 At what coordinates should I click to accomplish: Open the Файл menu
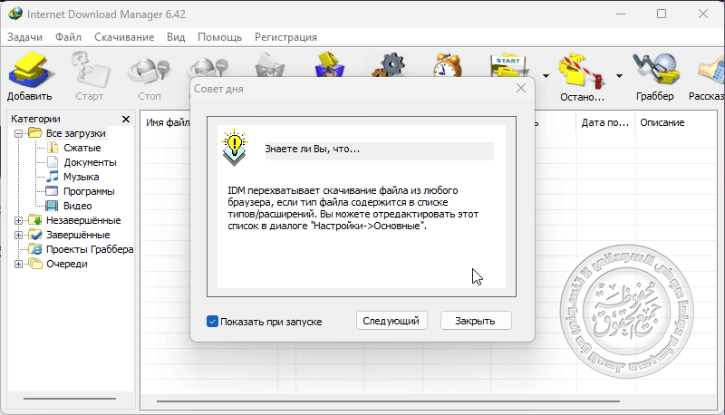69,37
